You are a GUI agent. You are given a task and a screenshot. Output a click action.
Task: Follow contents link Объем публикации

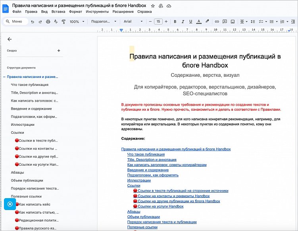(x=144, y=217)
